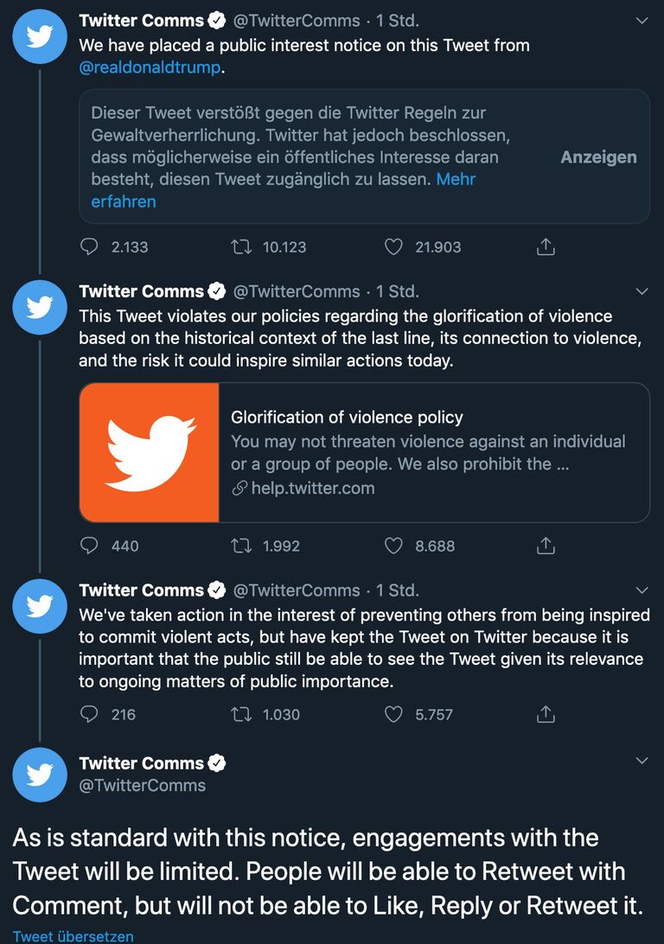The image size is (664, 944).
Task: Like the tweet with 5.757 likes
Action: click(x=393, y=715)
